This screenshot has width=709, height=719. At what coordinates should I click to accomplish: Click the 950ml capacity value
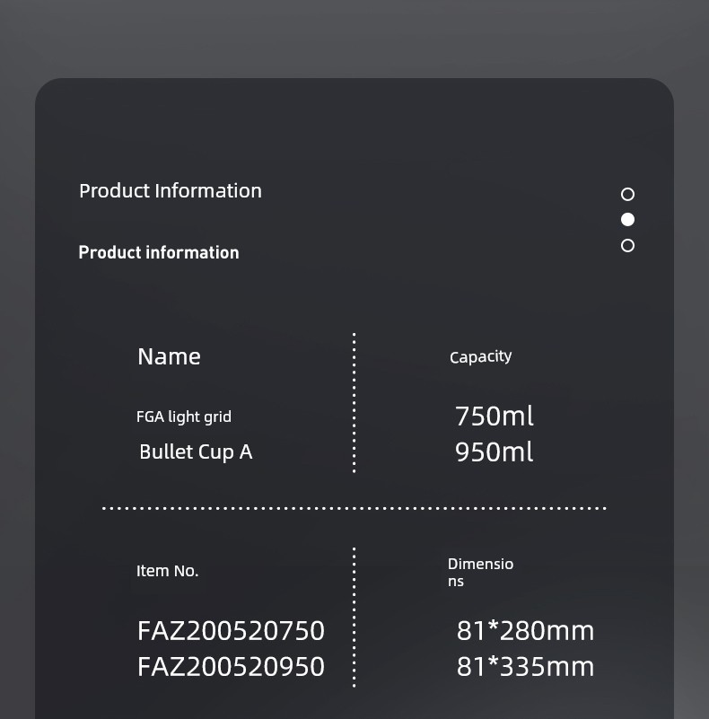tap(495, 452)
